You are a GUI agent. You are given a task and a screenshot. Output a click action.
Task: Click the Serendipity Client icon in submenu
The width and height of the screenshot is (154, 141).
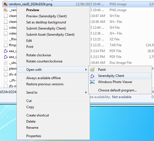(x=92, y=76)
